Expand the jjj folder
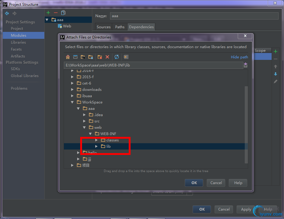The width and height of the screenshot is (284, 219). pyautogui.click(x=78, y=159)
